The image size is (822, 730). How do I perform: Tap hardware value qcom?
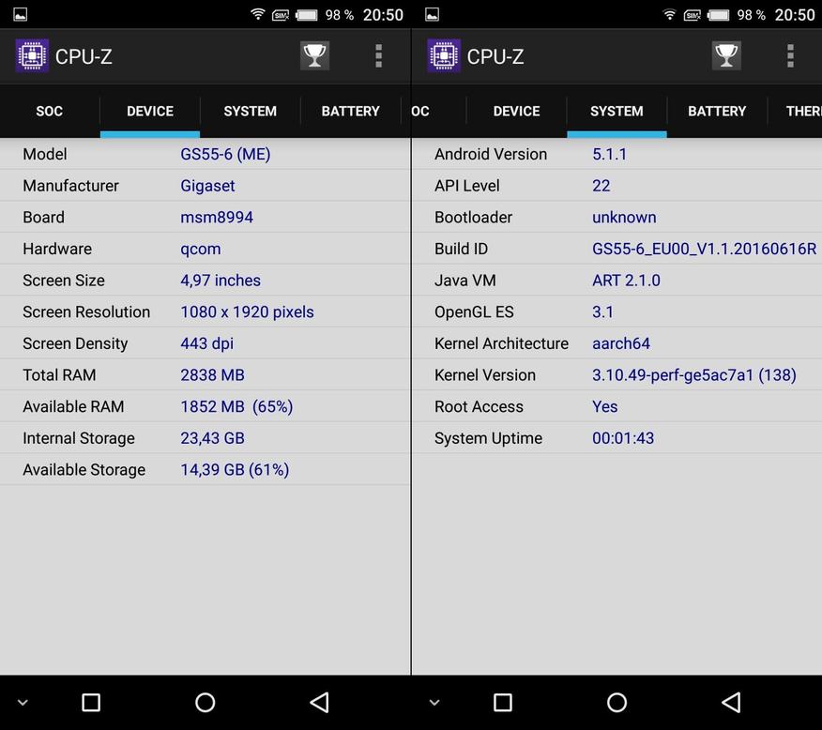pos(200,249)
